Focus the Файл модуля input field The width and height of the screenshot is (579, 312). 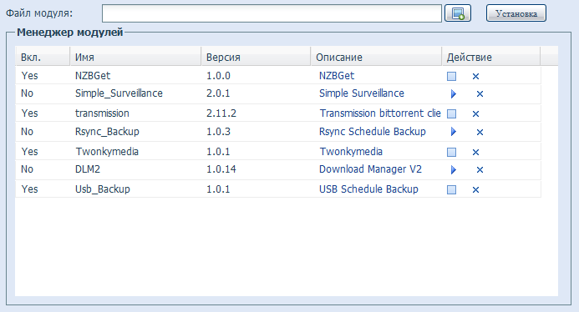tap(272, 13)
